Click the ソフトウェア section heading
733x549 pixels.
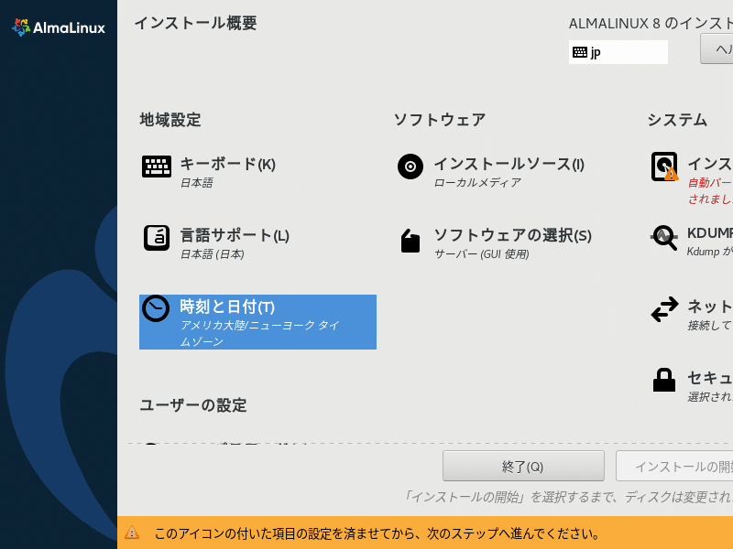[440, 120]
